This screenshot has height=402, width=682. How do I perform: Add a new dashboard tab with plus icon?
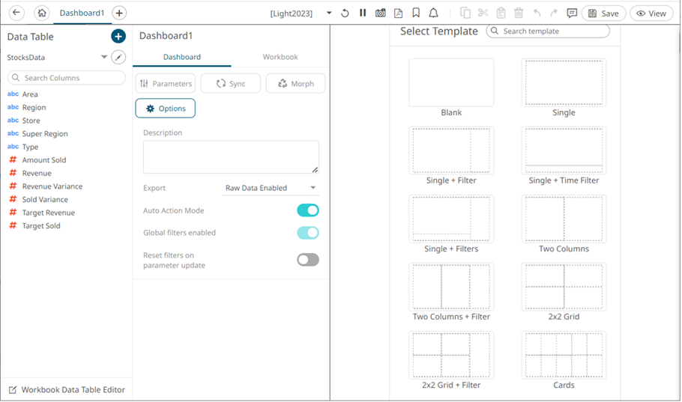[x=119, y=13]
